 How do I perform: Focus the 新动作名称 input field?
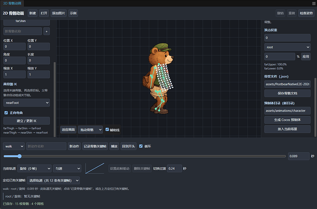point(46,147)
